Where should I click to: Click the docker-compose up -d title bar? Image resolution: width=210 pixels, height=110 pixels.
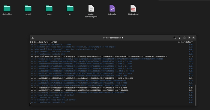[x=113, y=38]
